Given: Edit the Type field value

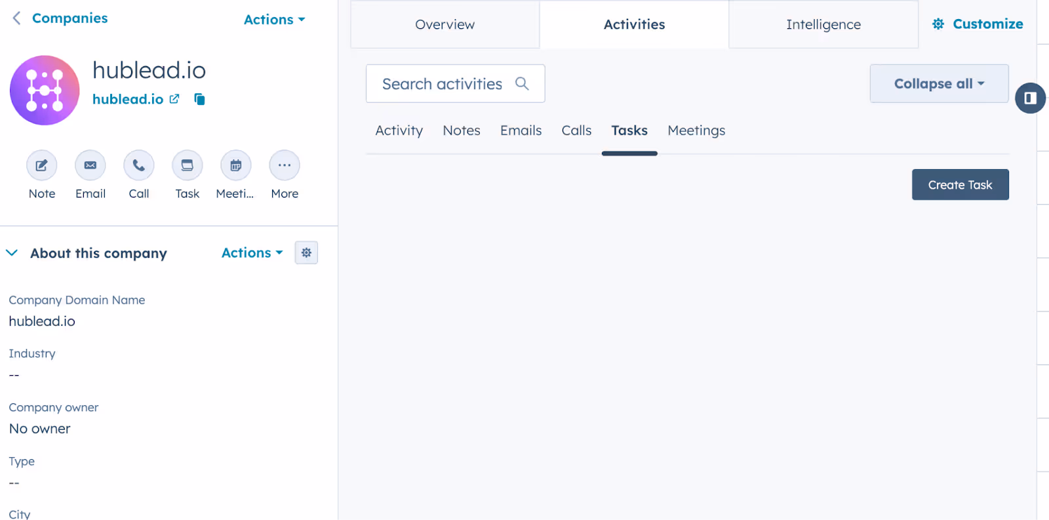Looking at the screenshot, I should (x=14, y=483).
